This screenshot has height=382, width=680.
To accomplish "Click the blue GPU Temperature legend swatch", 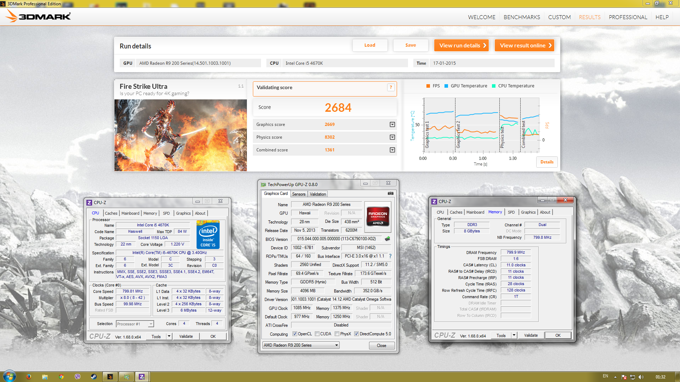I will coord(446,86).
